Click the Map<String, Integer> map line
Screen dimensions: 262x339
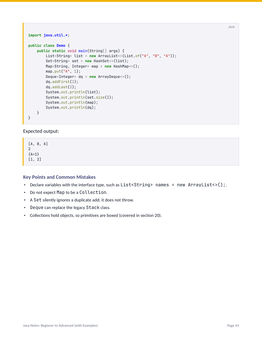click(92, 66)
